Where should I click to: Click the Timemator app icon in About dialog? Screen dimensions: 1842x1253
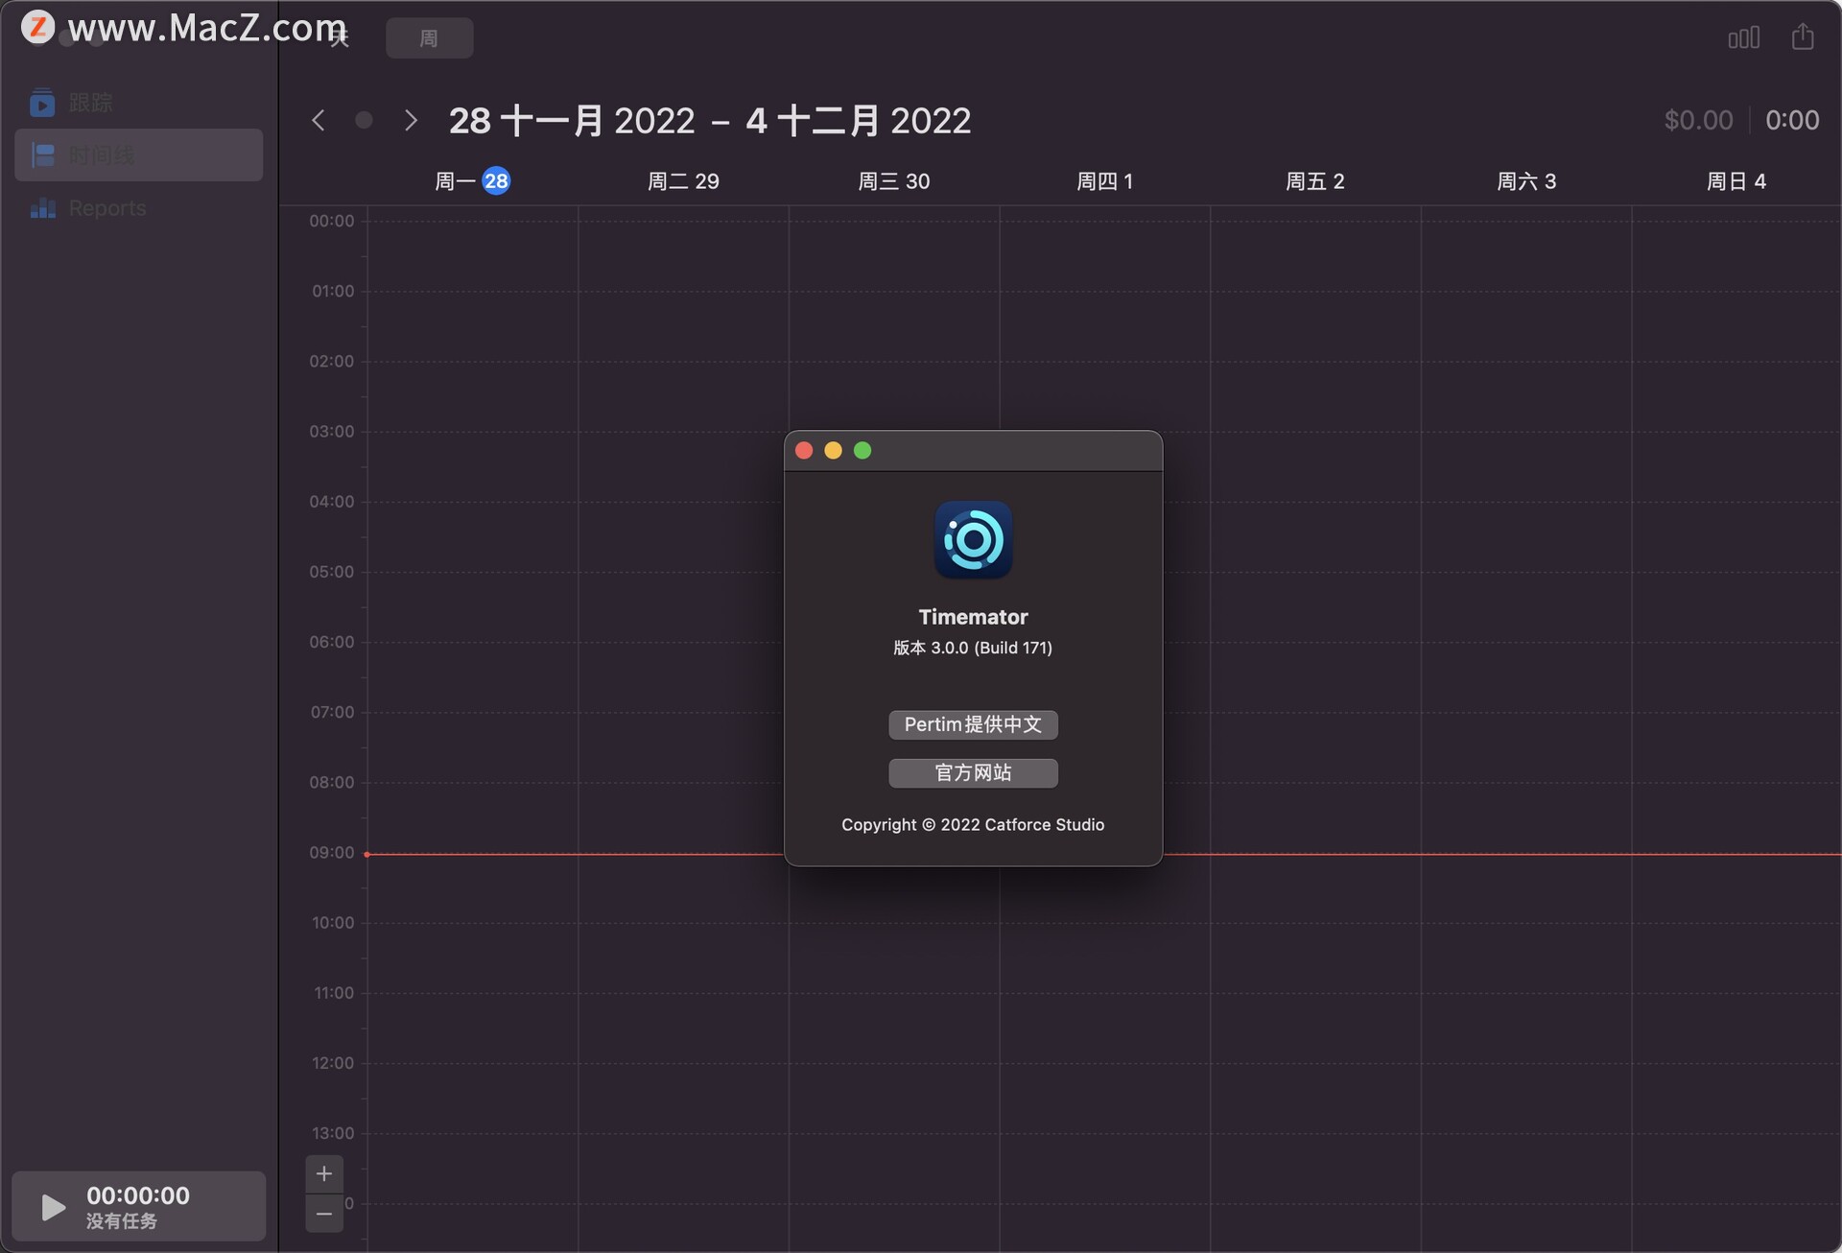point(973,540)
